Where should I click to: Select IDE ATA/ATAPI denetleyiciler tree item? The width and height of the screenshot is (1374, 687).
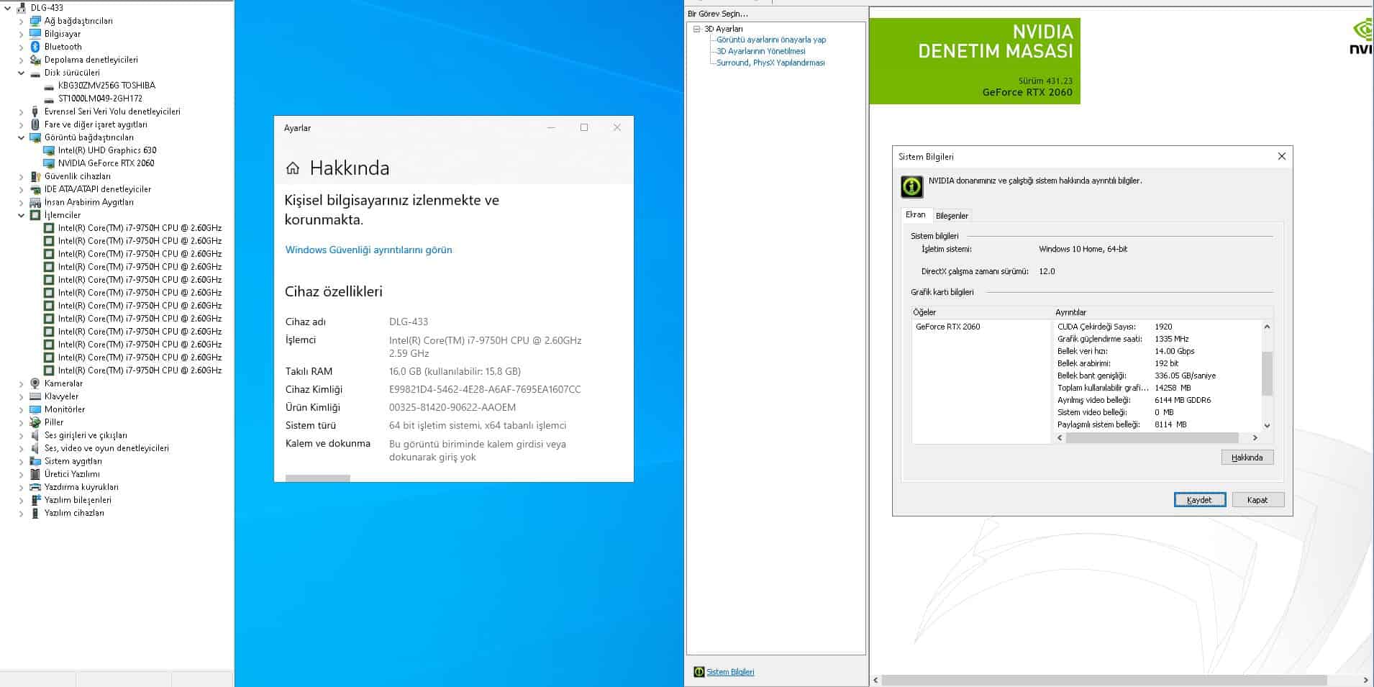pos(97,189)
